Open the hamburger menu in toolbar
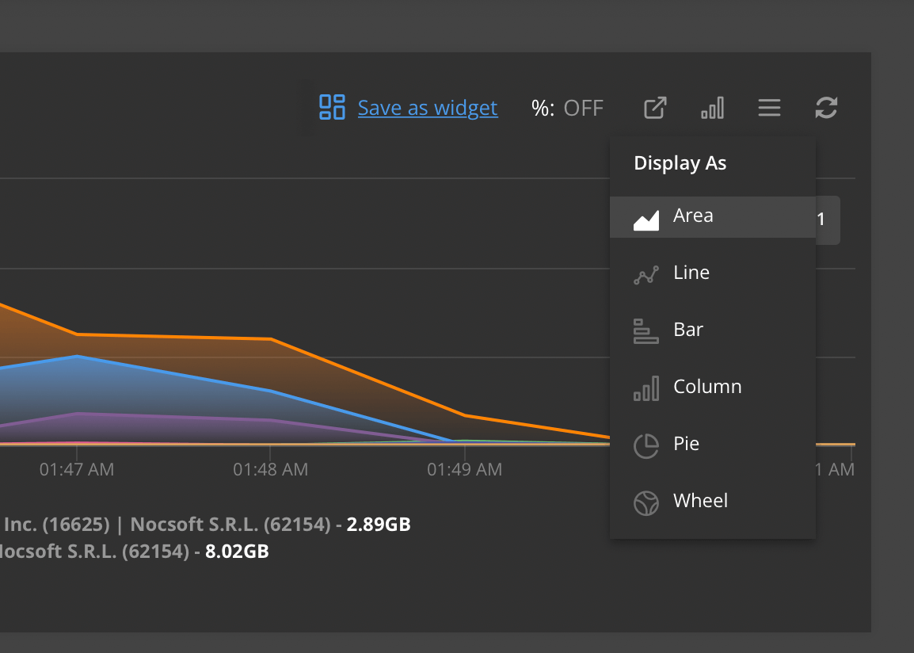This screenshot has width=914, height=653. 769,108
